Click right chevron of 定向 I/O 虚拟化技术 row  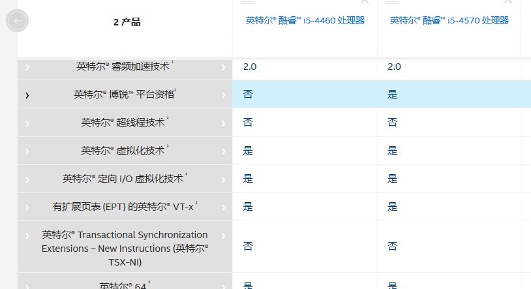223,179
